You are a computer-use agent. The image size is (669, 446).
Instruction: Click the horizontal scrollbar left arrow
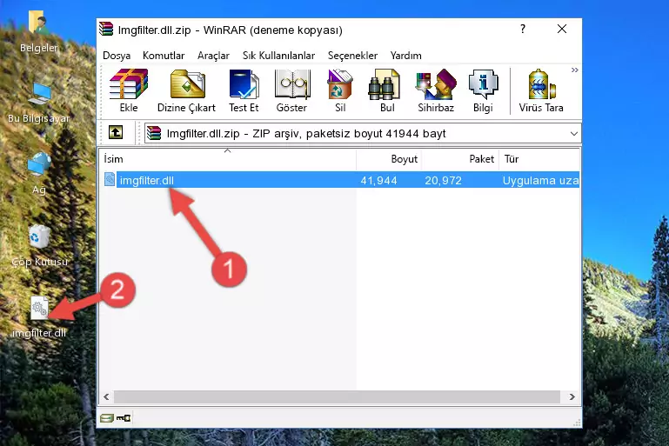(x=106, y=397)
